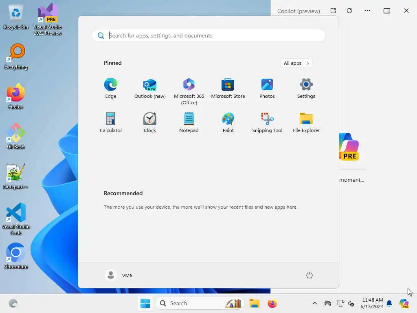Open File Explorer from the taskbar

click(x=254, y=303)
